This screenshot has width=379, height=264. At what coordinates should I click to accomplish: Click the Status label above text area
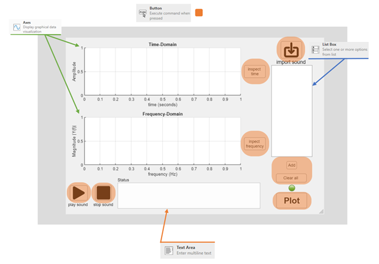(123, 180)
